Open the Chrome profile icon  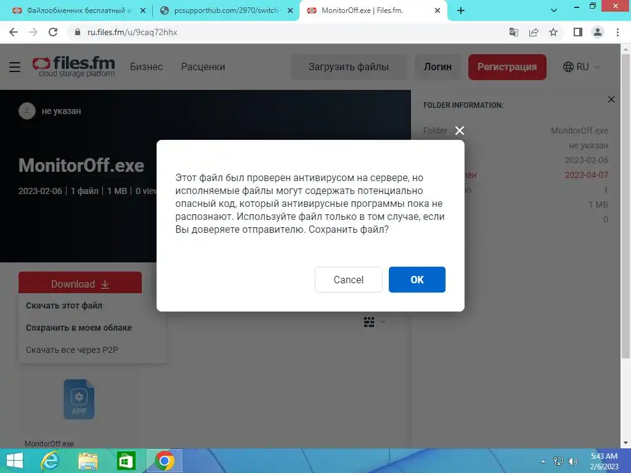(598, 32)
